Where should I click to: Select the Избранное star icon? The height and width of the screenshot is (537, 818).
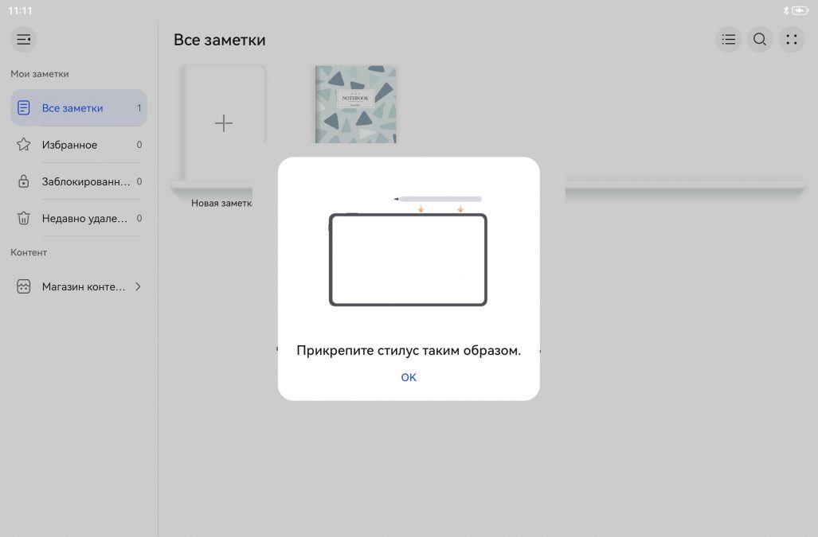coord(24,144)
